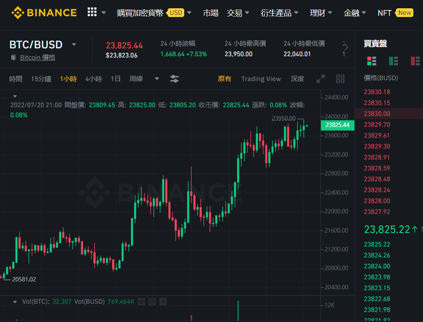
Task: Show sell orders only order book view
Action: coord(415,61)
